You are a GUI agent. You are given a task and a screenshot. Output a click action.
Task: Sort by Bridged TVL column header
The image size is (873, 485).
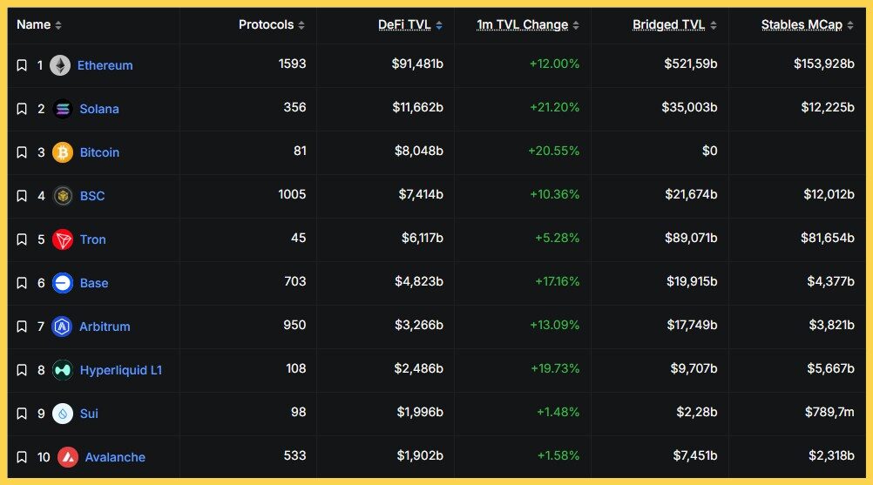tap(668, 24)
